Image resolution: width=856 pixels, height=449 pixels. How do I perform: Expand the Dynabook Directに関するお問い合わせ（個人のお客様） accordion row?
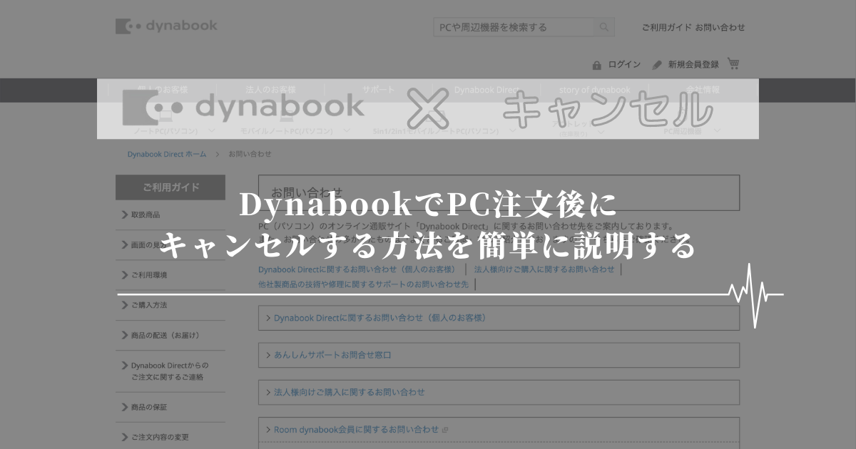pos(499,318)
